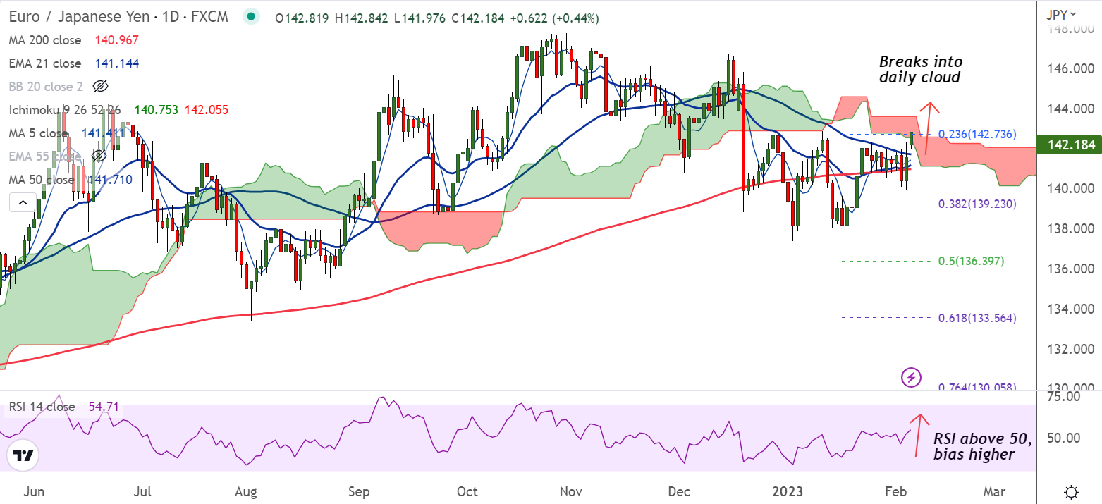Click the RSI 14 close legend
Viewport: 1102px width, 504px height.
[42, 407]
